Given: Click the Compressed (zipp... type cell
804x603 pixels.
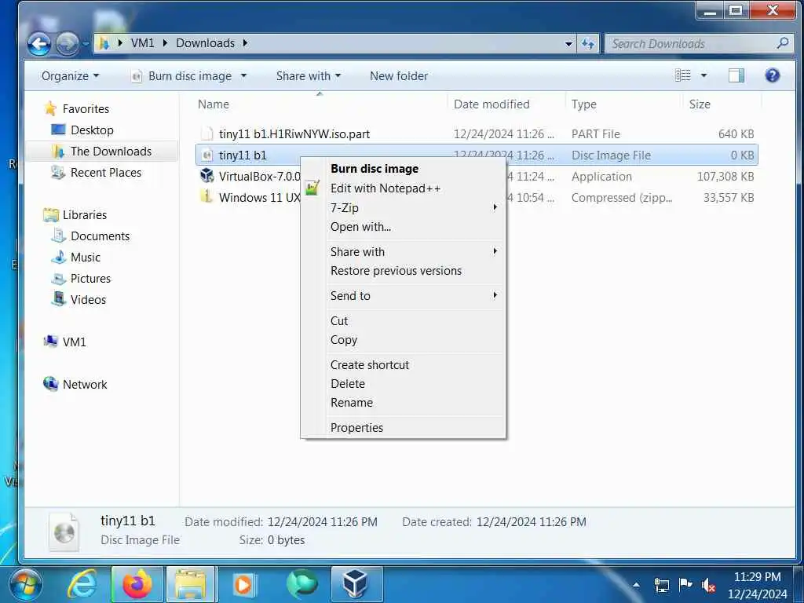Looking at the screenshot, I should pos(622,197).
